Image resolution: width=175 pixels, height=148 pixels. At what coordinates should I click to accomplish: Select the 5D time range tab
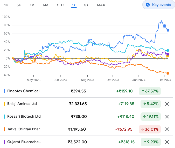click(19, 5)
